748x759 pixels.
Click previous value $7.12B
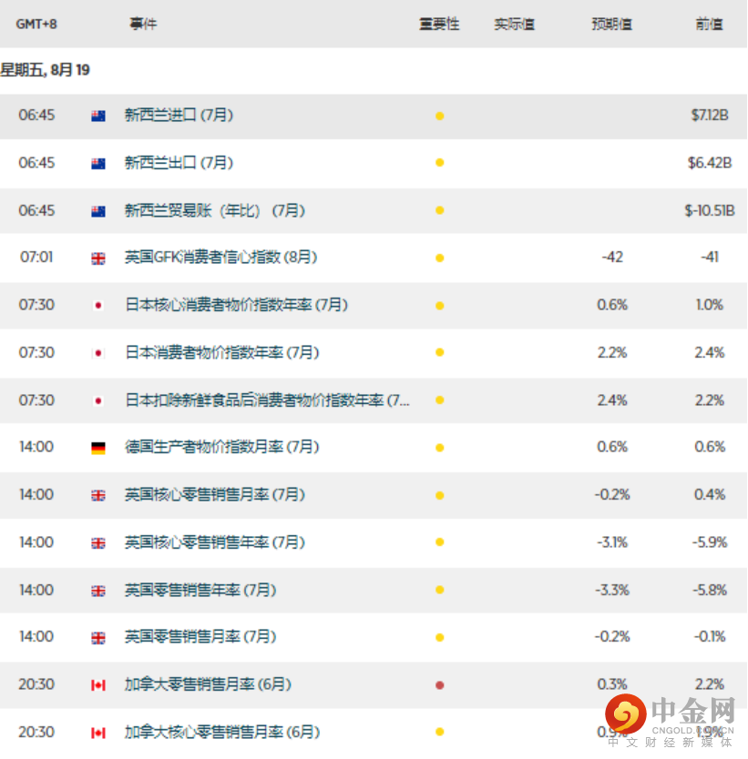coord(710,116)
